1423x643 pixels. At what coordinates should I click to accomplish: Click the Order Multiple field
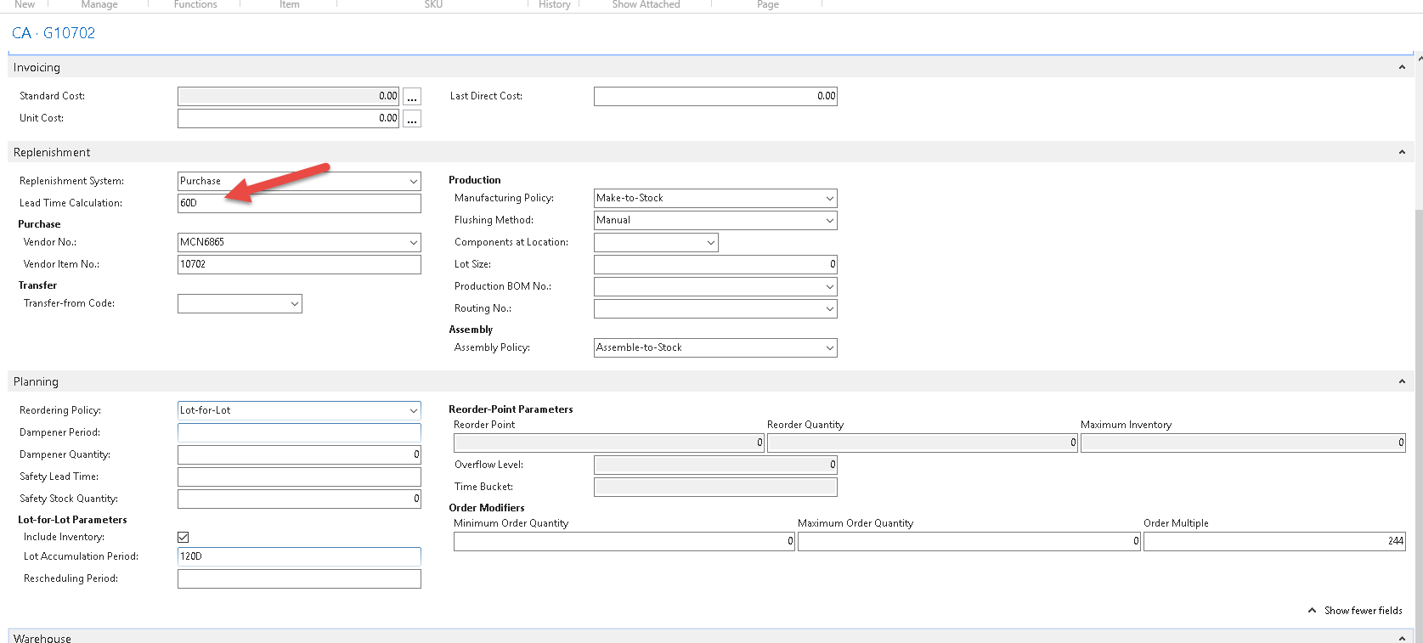tap(1274, 541)
